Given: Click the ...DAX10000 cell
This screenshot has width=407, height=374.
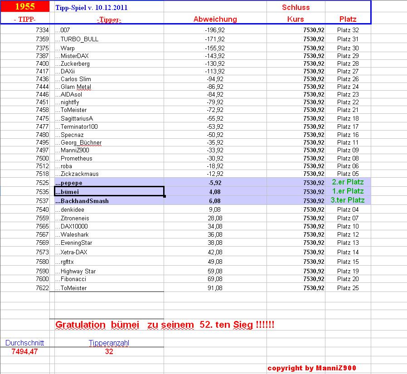Looking at the screenshot, I should tap(109, 226).
